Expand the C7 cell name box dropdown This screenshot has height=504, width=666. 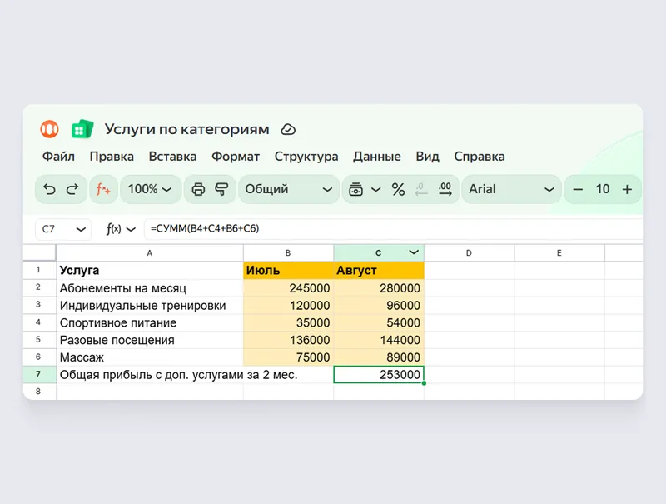click(x=81, y=229)
